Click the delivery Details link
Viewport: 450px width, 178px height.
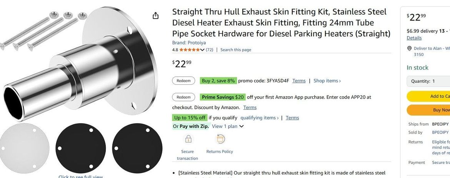414,38
